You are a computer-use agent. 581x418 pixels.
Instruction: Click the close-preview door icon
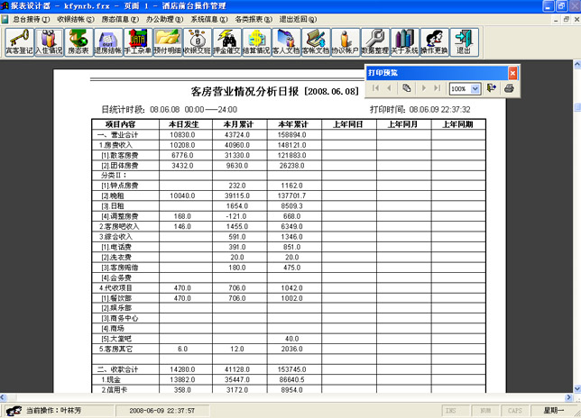point(492,88)
